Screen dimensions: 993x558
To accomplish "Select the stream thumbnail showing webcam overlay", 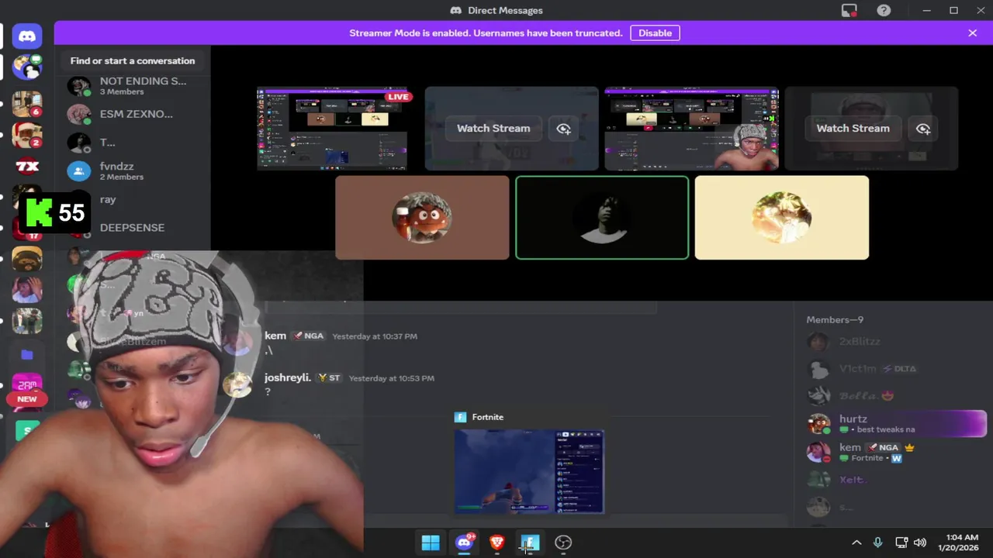I will click(x=691, y=129).
